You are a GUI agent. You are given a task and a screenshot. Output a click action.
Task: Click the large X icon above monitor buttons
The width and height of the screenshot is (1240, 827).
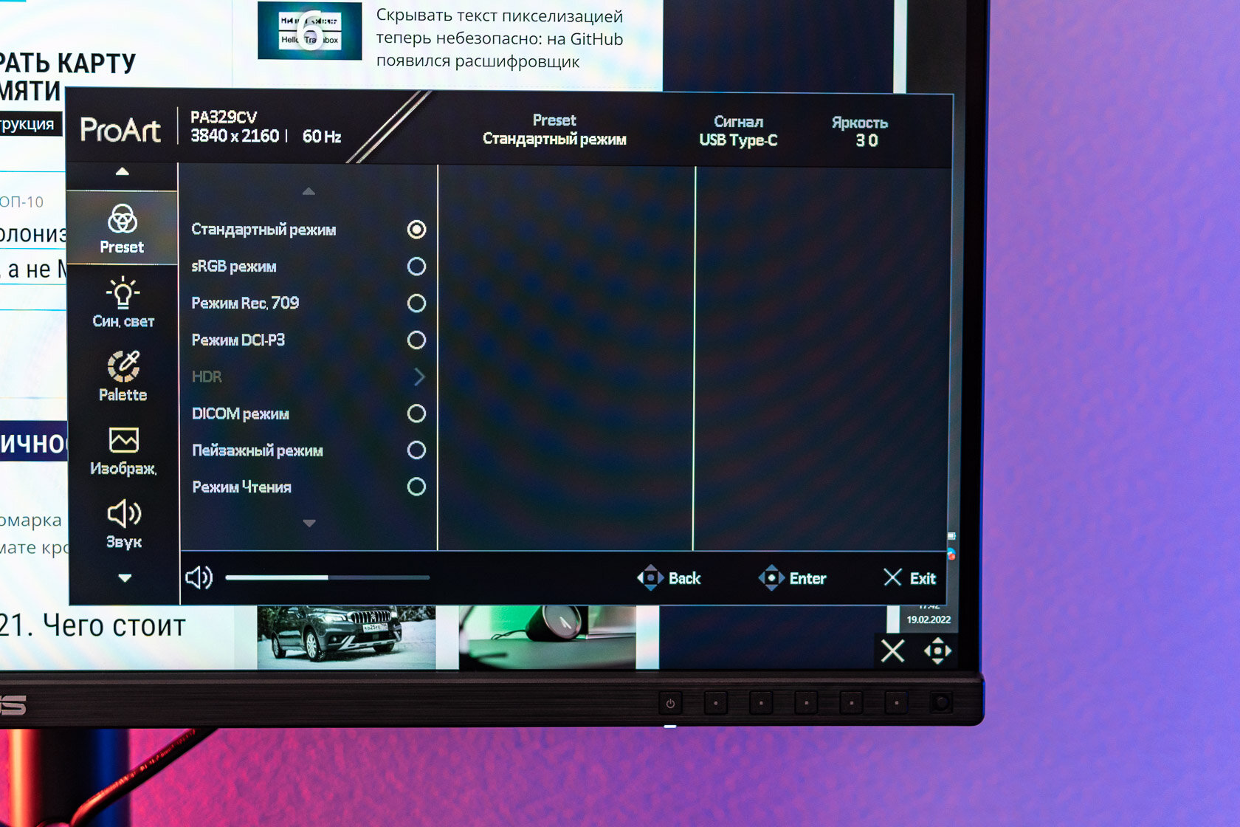click(892, 651)
